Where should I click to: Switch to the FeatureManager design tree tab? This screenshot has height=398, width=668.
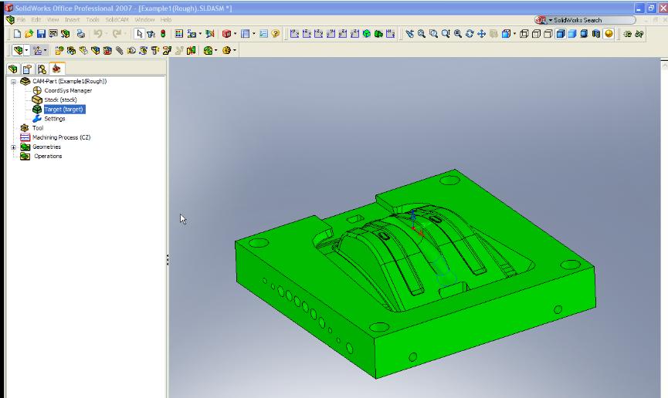click(x=13, y=69)
